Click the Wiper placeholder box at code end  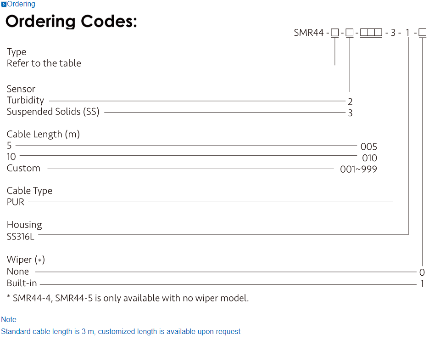coord(423,33)
